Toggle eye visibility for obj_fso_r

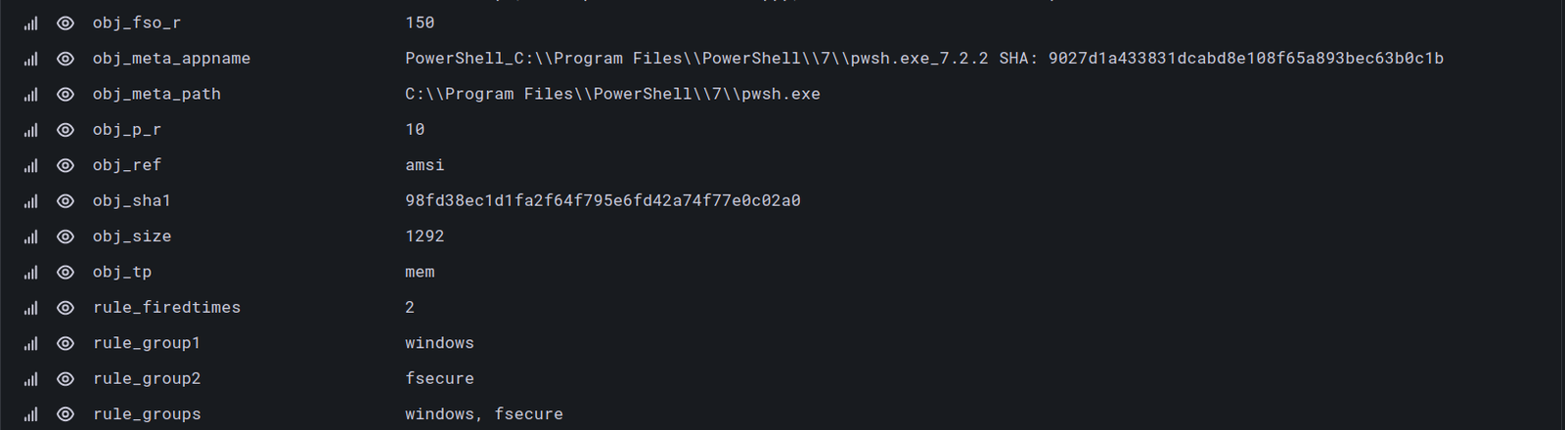click(x=66, y=23)
